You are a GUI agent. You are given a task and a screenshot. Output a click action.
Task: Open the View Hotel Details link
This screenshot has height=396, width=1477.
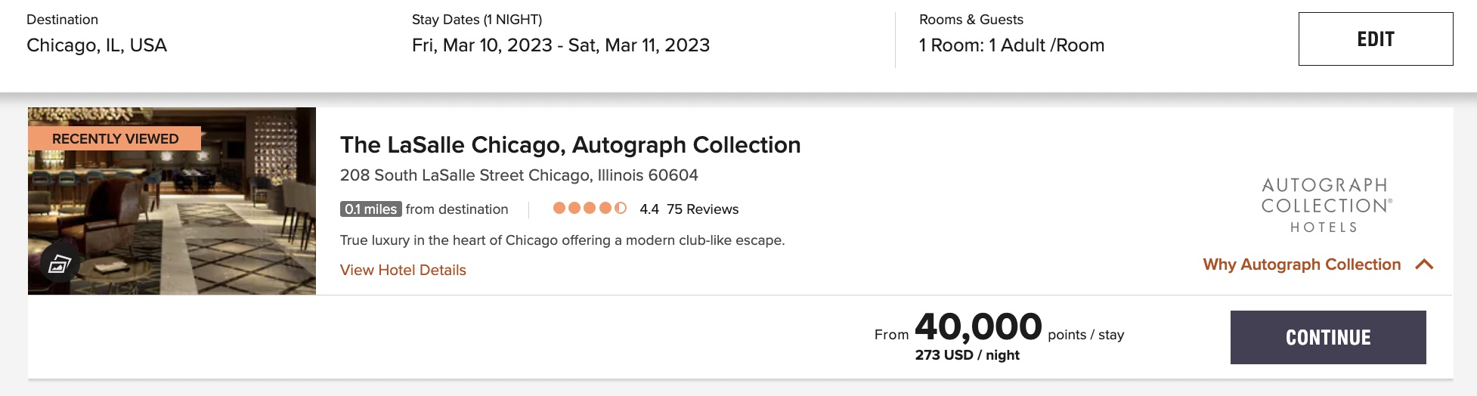click(x=403, y=270)
